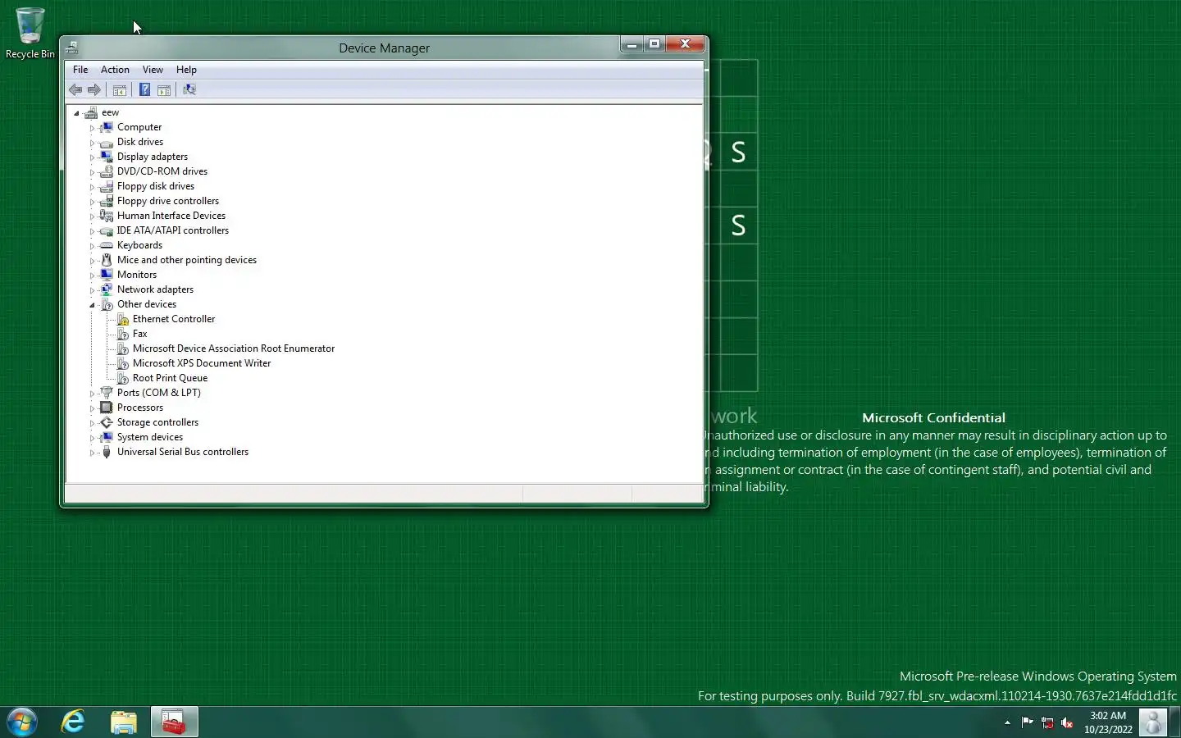The height and width of the screenshot is (738, 1181).
Task: Open the Help menu
Action: coord(186,70)
